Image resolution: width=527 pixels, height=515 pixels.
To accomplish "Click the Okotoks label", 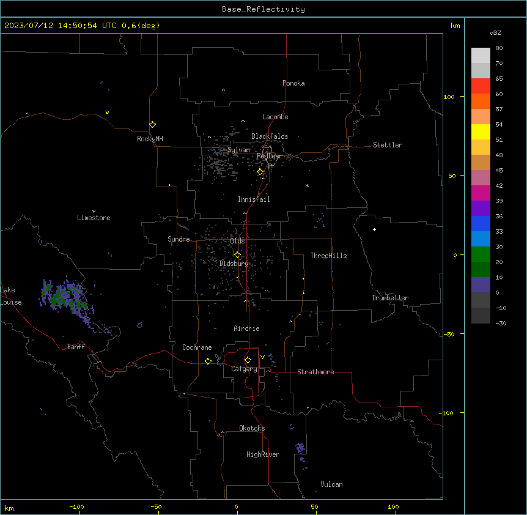I will pyautogui.click(x=252, y=428).
